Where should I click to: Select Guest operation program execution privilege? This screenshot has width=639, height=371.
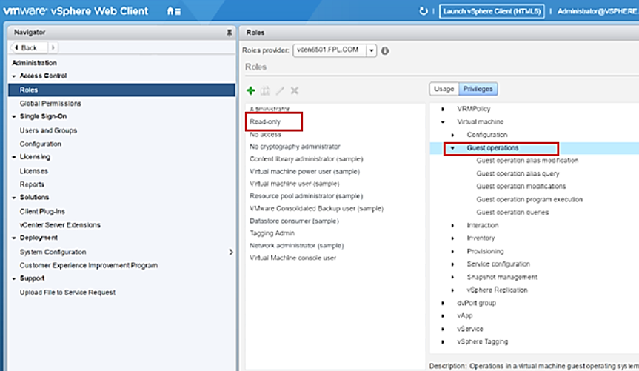529,200
